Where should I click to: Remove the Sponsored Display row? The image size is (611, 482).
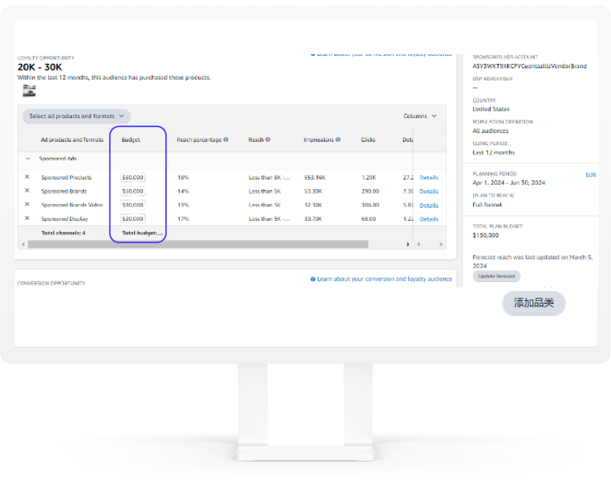point(27,218)
